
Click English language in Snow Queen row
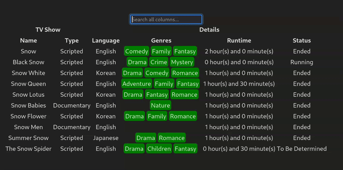[106, 84]
